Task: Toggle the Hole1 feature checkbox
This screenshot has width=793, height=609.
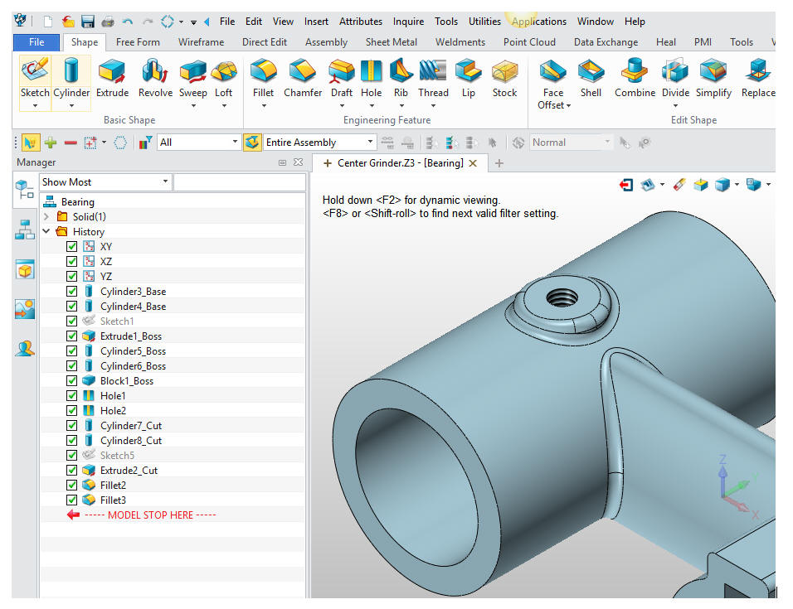Action: click(72, 396)
